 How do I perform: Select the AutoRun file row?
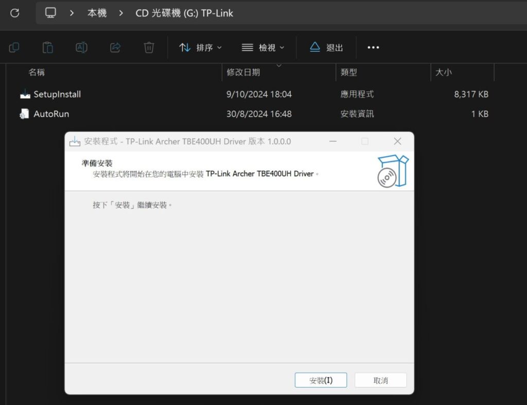click(x=254, y=114)
